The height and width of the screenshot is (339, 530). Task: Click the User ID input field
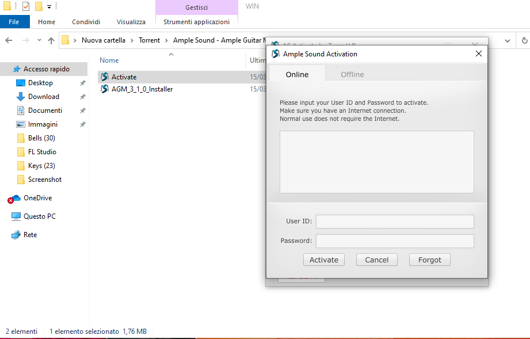click(395, 222)
